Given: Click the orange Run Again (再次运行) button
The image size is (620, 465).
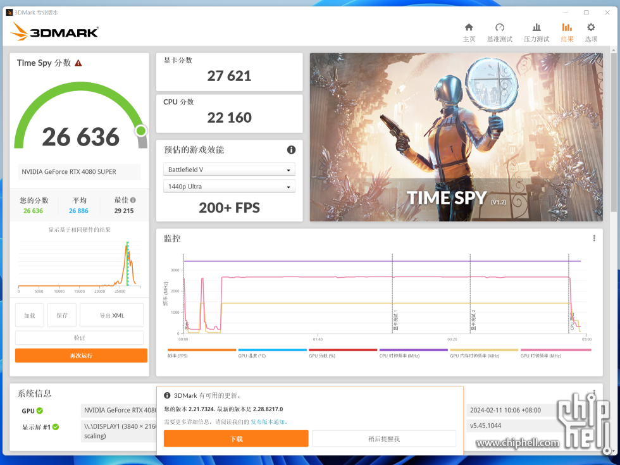Looking at the screenshot, I should 81,356.
